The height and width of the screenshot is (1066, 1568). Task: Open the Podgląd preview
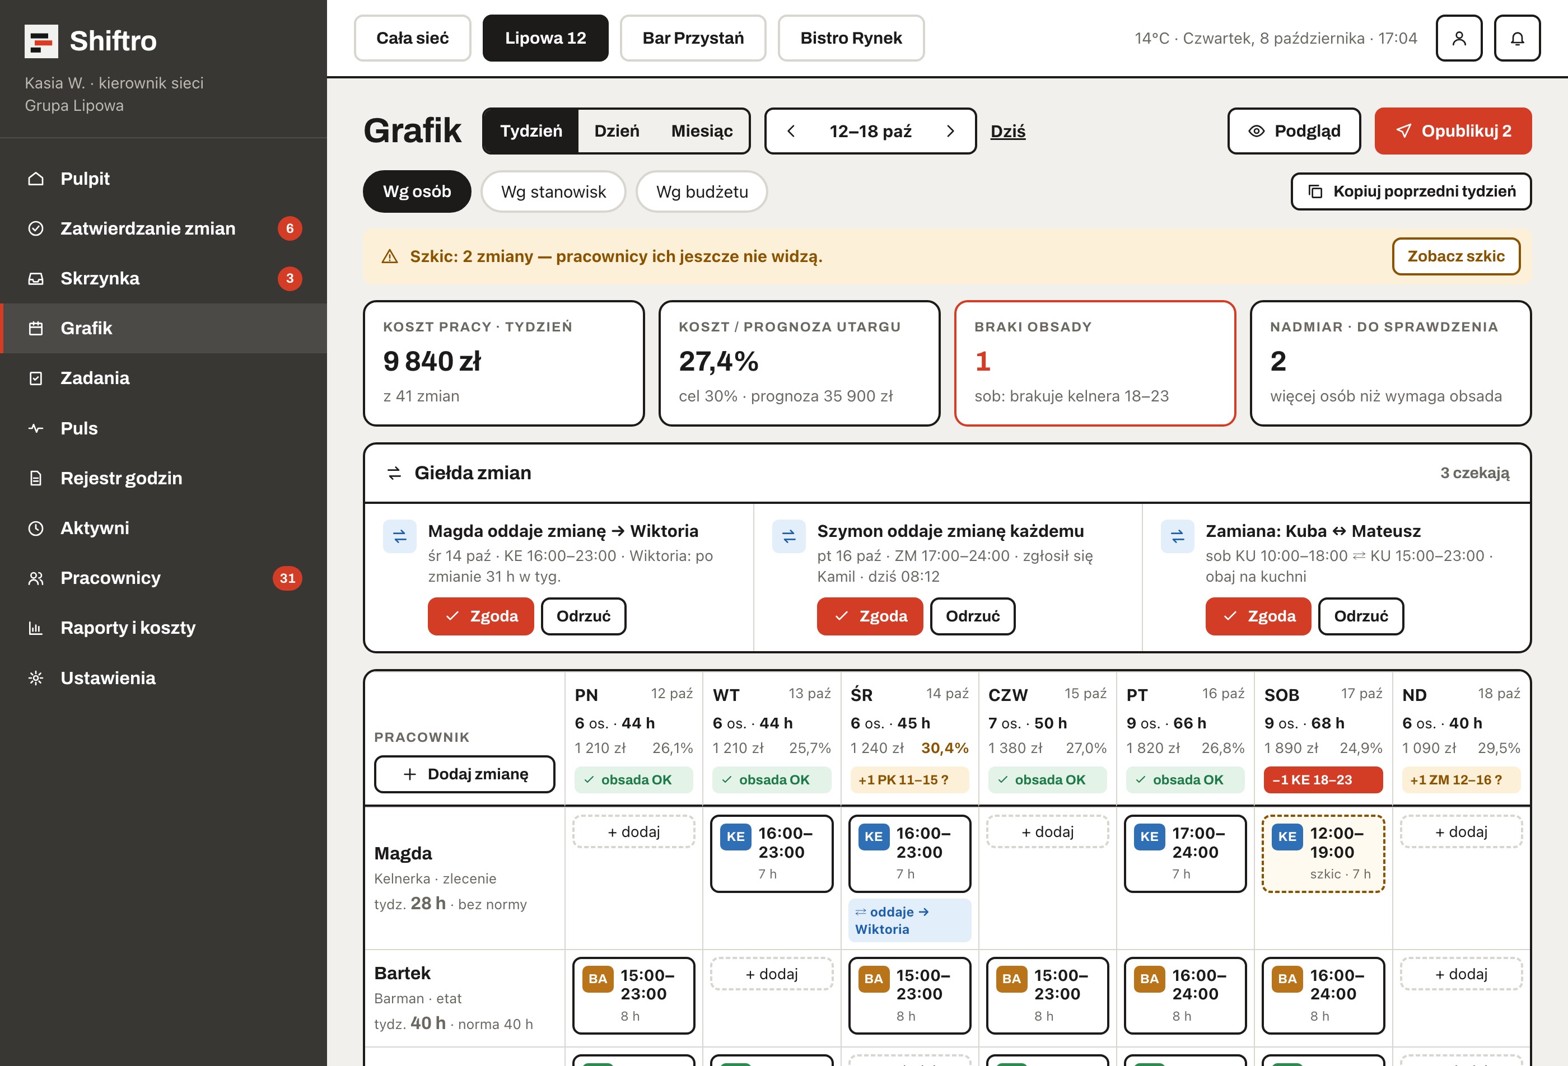1294,131
